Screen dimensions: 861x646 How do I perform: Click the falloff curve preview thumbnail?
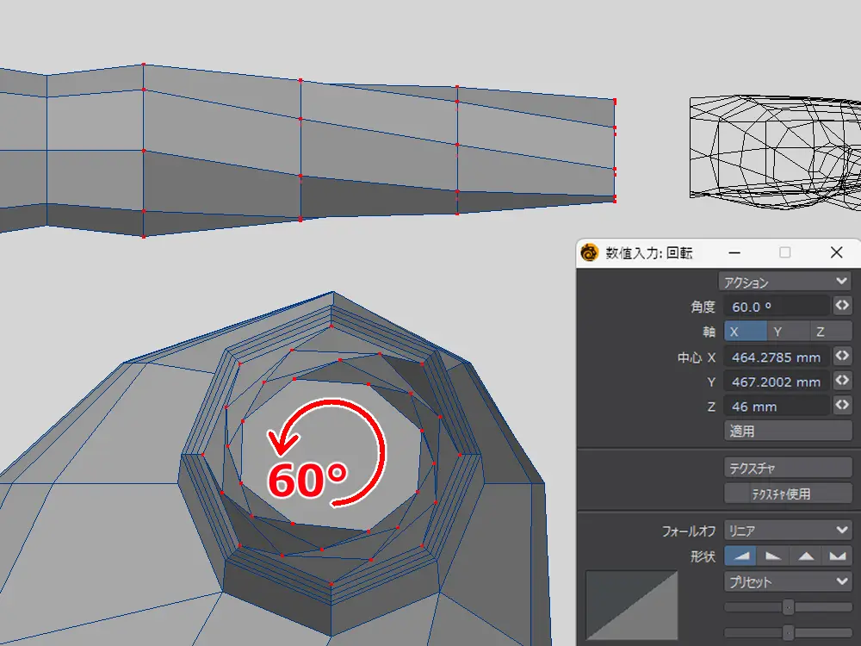pos(631,605)
